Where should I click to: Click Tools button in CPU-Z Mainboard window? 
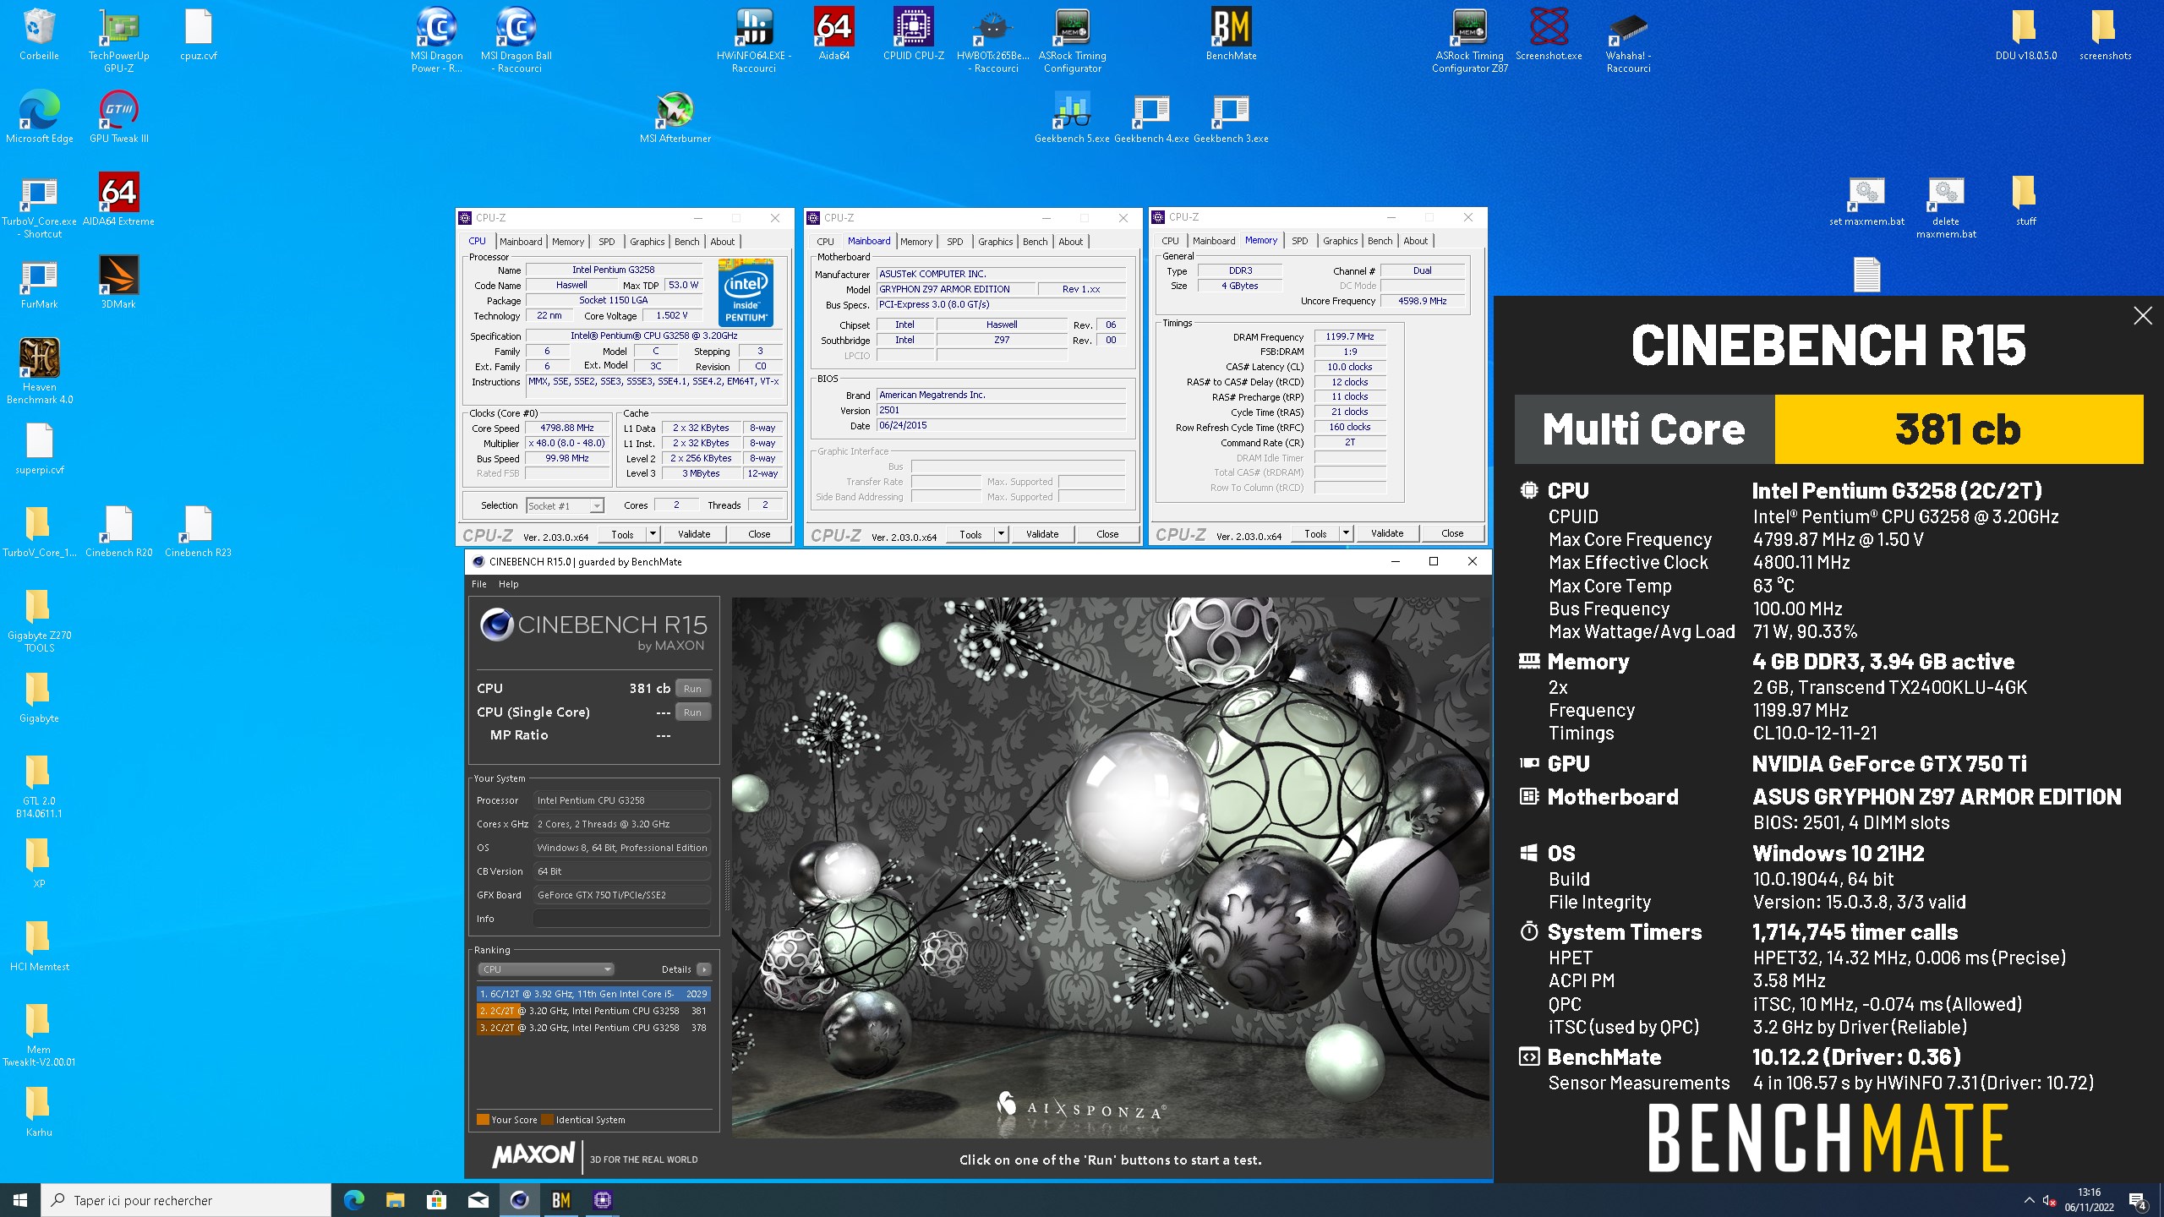pyautogui.click(x=970, y=534)
